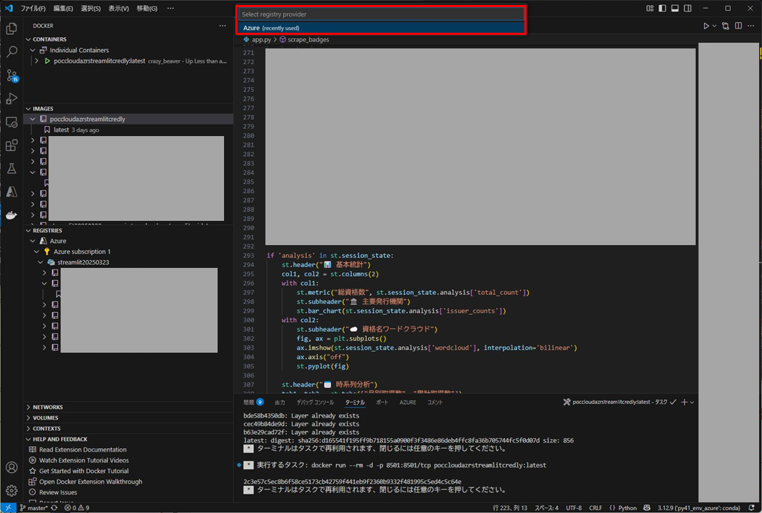Viewport: 762px width, 513px height.
Task: Click master branch in status bar
Action: (34, 508)
